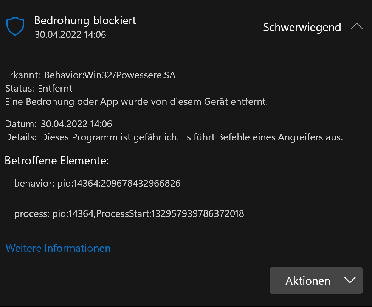Click the Schwerwiegend severity label
The image size is (372, 307).
coord(302,27)
